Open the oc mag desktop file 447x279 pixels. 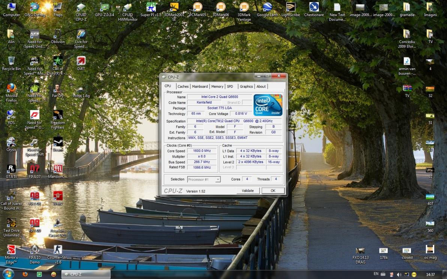(x=430, y=252)
